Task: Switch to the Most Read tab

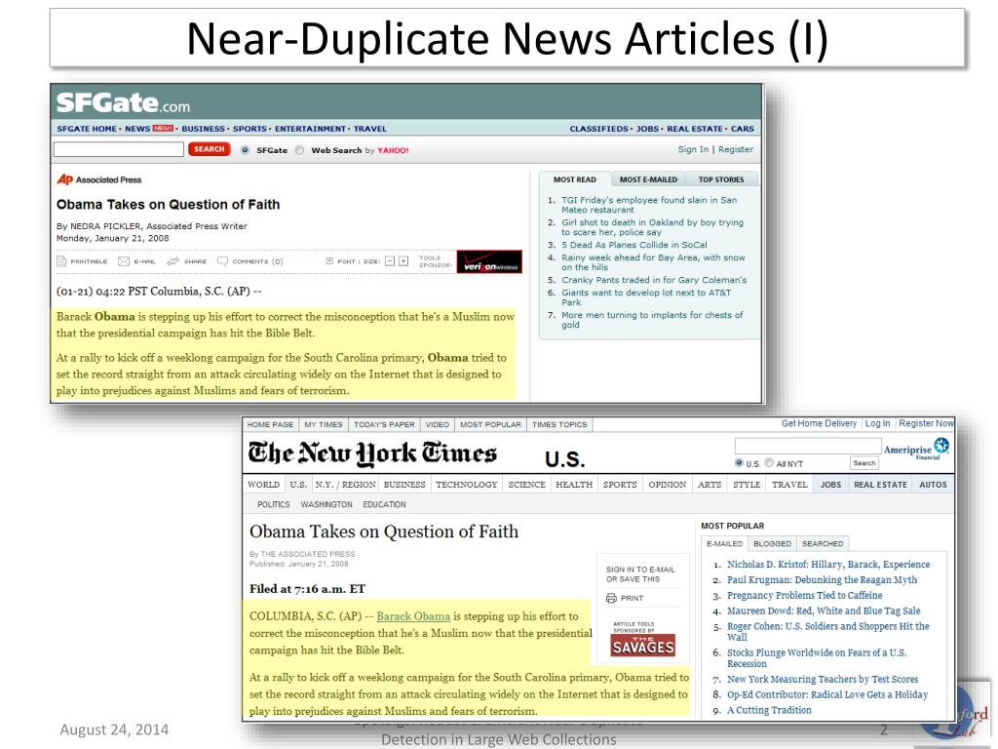Action: [575, 179]
